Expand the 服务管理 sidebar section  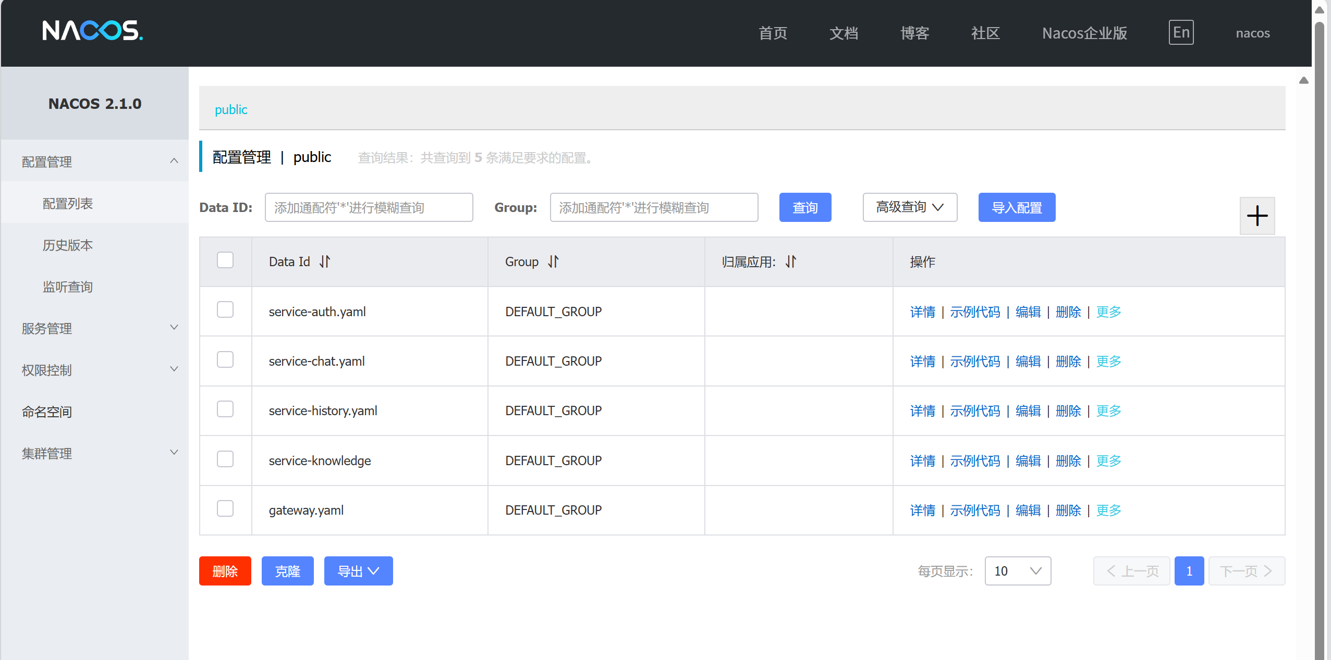tap(94, 328)
